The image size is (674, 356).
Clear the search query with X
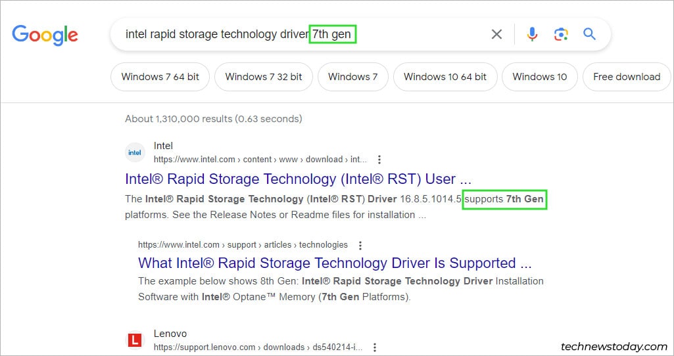pos(496,34)
